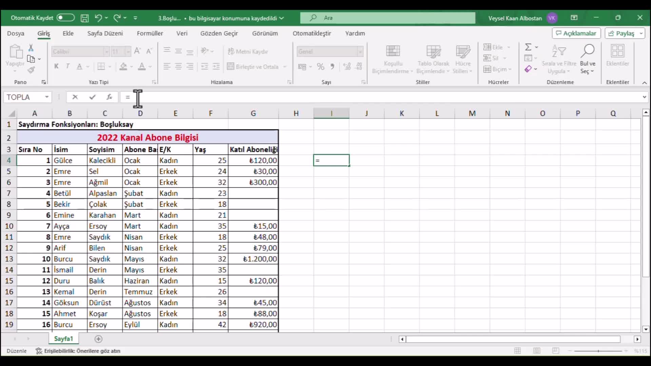The width and height of the screenshot is (651, 366).
Task: Click the Page Layout view icon
Action: [x=536, y=351]
